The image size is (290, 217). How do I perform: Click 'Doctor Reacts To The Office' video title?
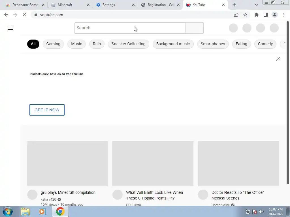tap(238, 195)
